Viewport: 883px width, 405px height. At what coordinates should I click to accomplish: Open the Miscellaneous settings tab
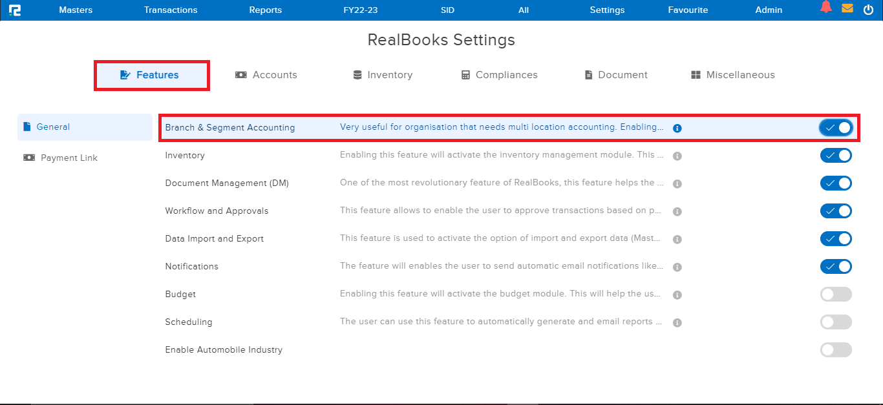click(732, 75)
